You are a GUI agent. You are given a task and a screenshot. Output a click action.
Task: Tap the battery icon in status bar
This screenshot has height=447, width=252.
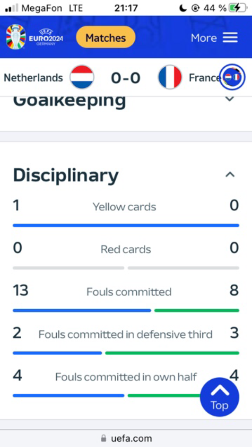[239, 8]
